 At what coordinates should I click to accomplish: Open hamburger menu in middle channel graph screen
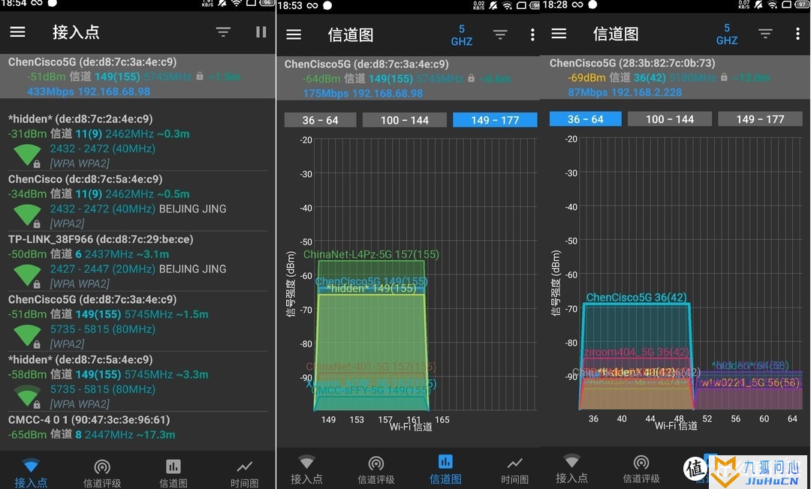pyautogui.click(x=294, y=34)
